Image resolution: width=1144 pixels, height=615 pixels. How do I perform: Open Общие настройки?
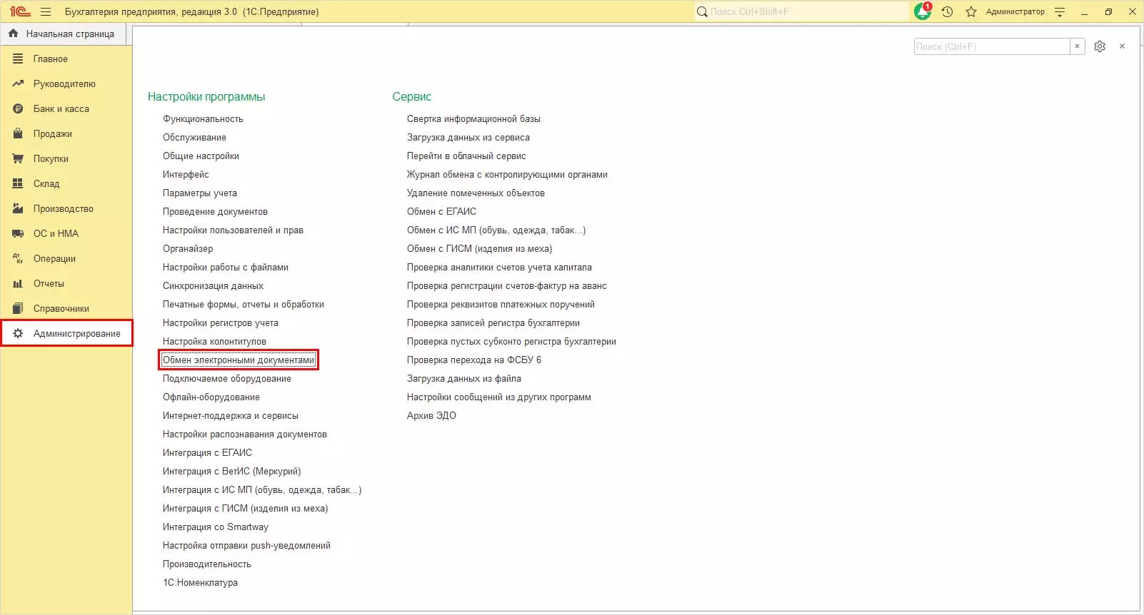tap(201, 156)
